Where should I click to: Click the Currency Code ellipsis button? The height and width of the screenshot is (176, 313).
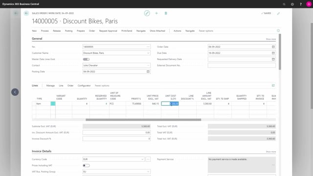pos(148,159)
